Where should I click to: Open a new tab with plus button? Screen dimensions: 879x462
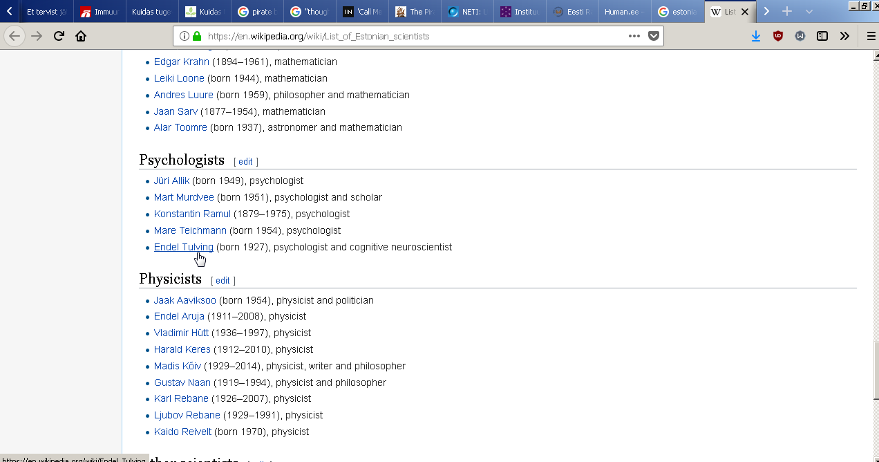point(787,12)
